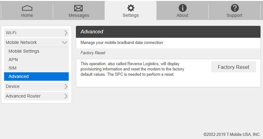Select APN in the sidebar

tap(13, 60)
